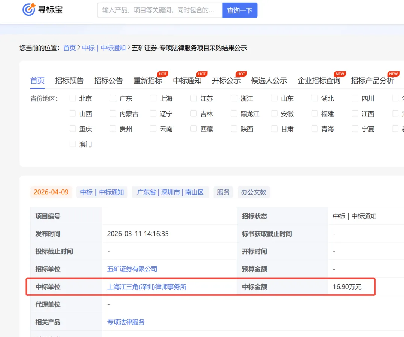Open 上海江三角(深圳)律师事务所 winner link
This screenshot has height=337, width=404.
147,287
